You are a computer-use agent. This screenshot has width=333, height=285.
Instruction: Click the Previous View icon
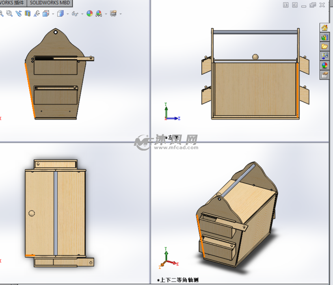click(18, 14)
